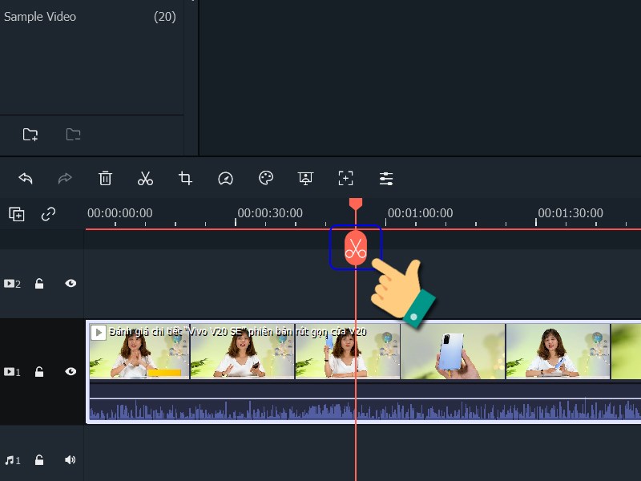641x481 pixels.
Task: Hide Video track 2 with eye toggle
Action: tap(71, 283)
